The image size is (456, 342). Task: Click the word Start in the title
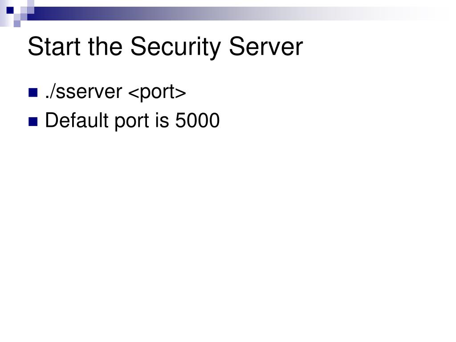54,46
